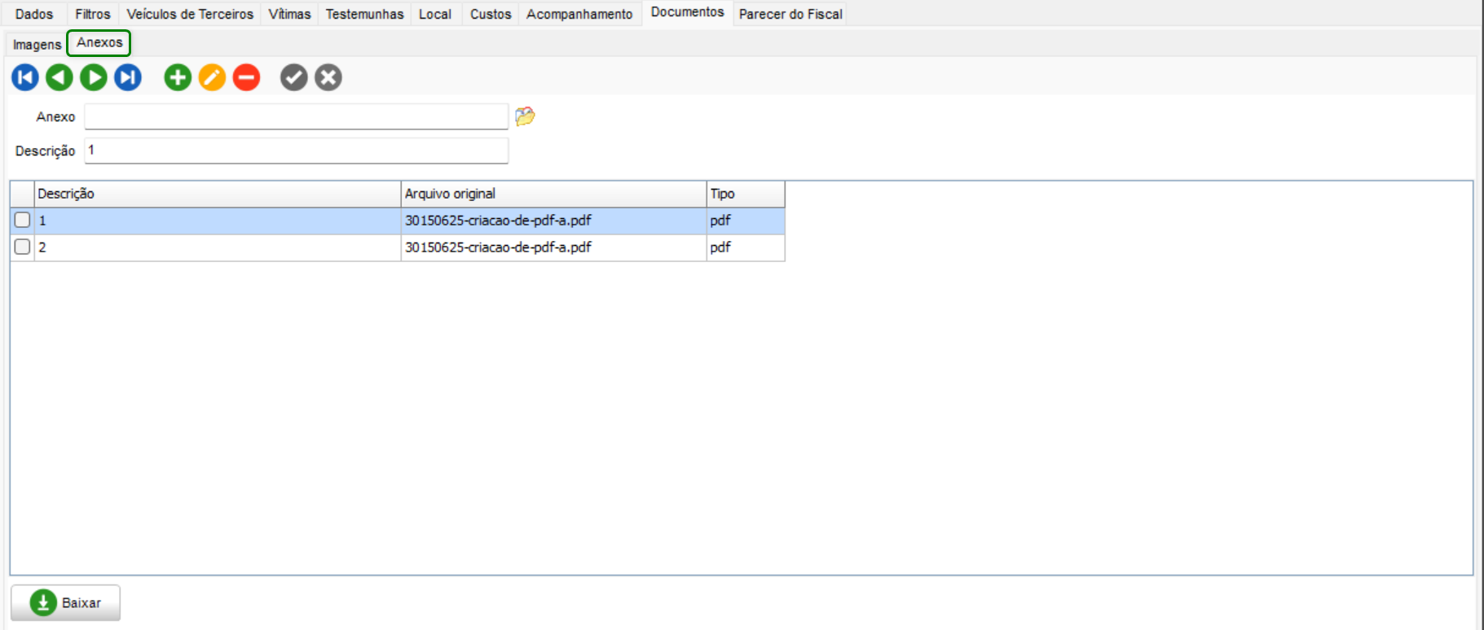Go to next attachment record
The height and width of the screenshot is (630, 1484).
(94, 77)
